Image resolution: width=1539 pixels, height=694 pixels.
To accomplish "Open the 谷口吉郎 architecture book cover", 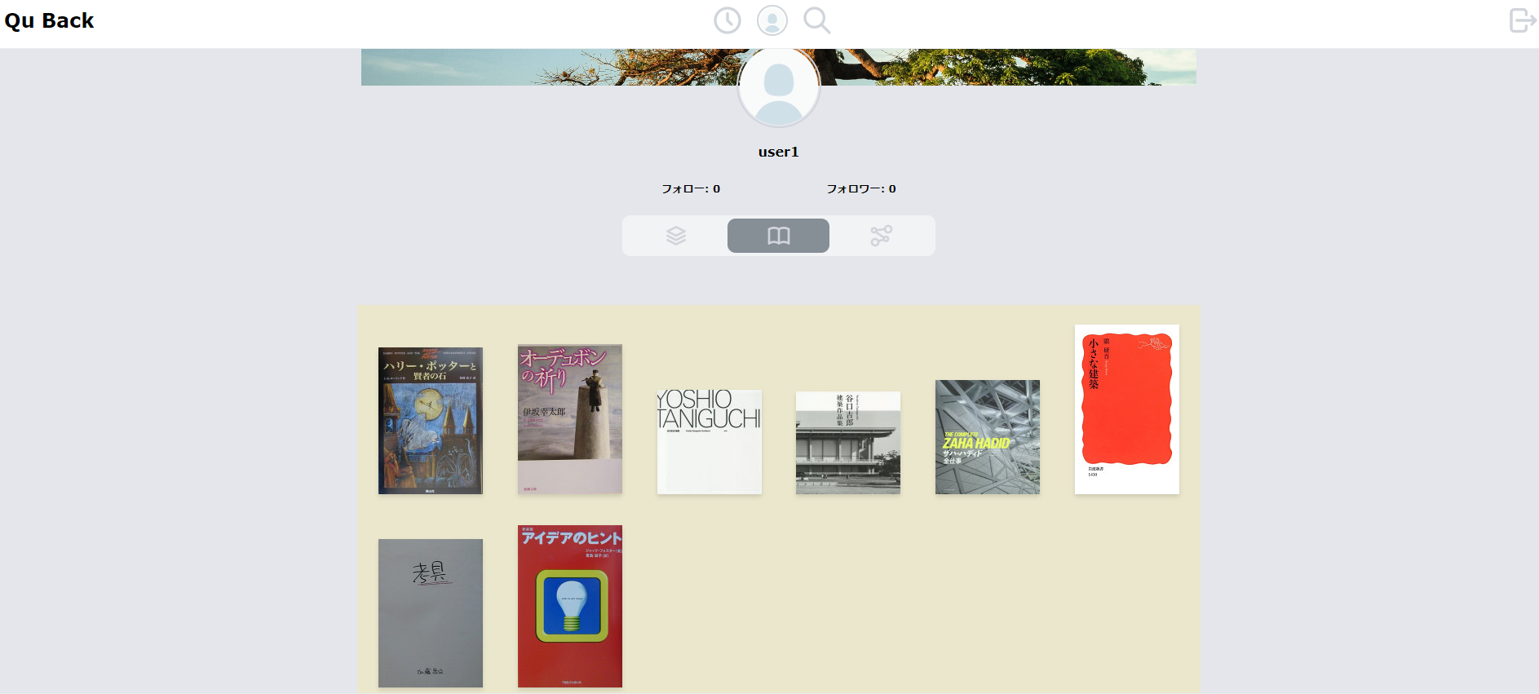I will tap(848, 443).
